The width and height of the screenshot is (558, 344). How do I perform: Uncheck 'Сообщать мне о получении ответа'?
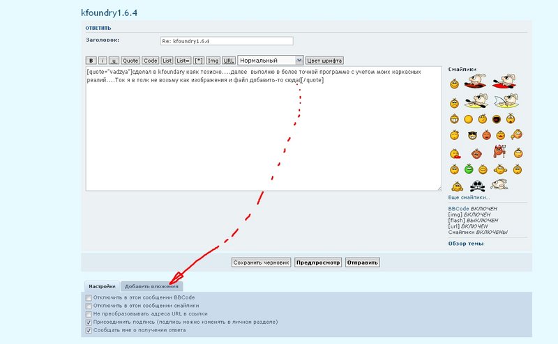pyautogui.click(x=89, y=331)
